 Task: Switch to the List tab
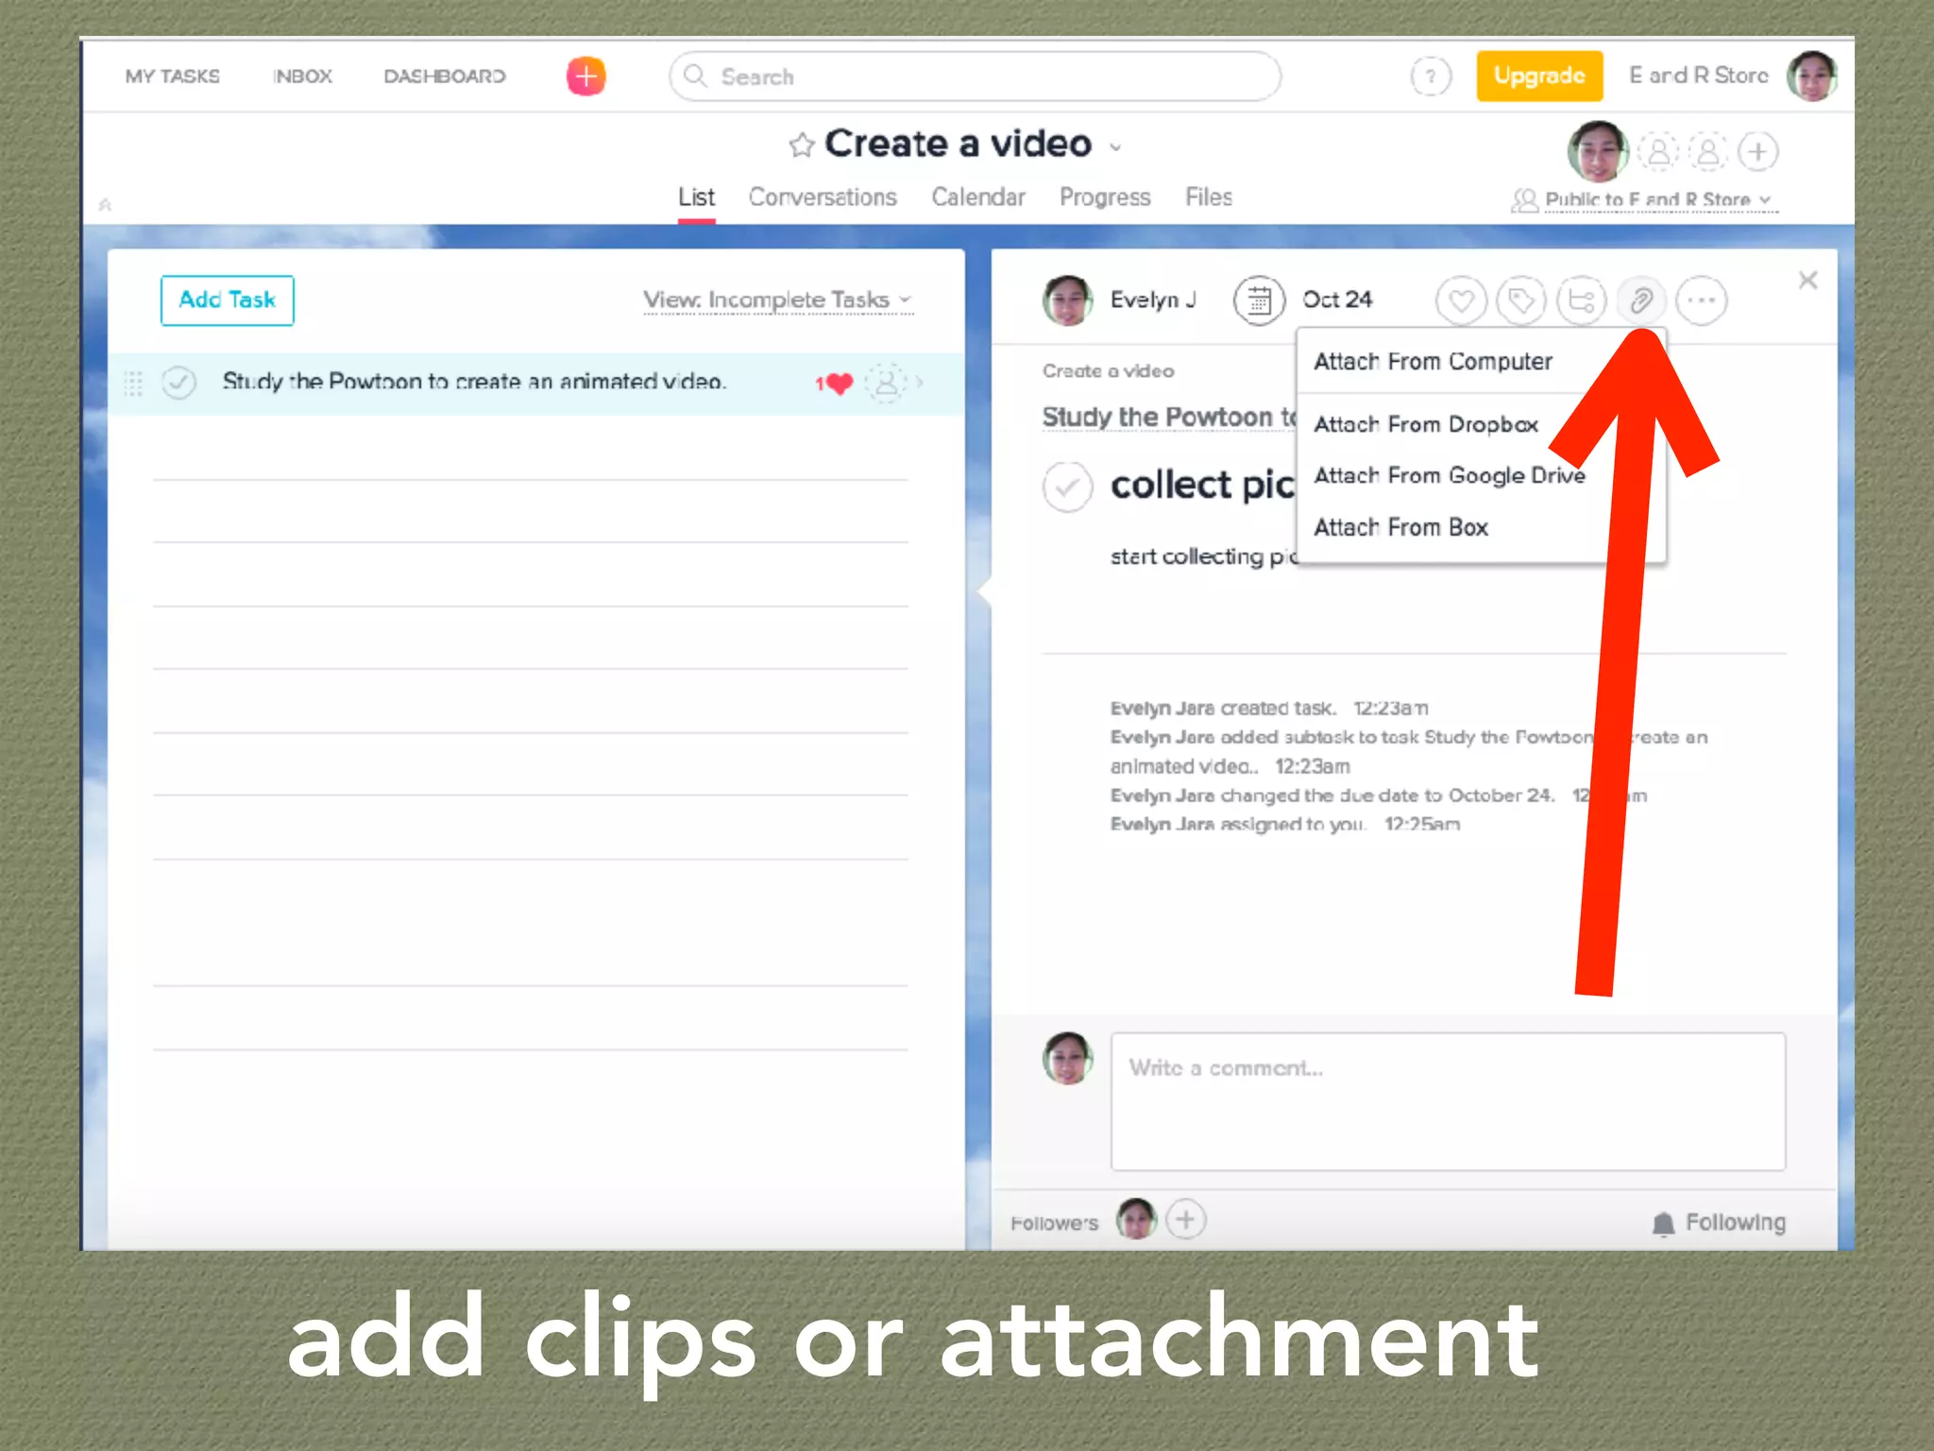(x=696, y=197)
